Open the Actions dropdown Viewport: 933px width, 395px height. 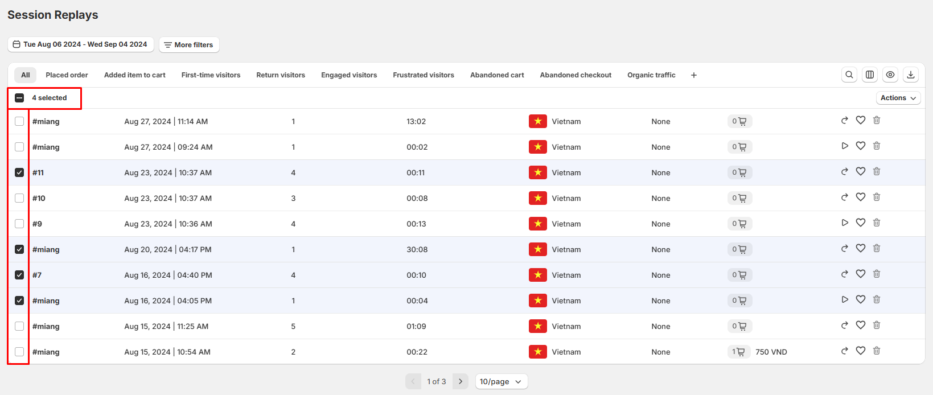(898, 98)
